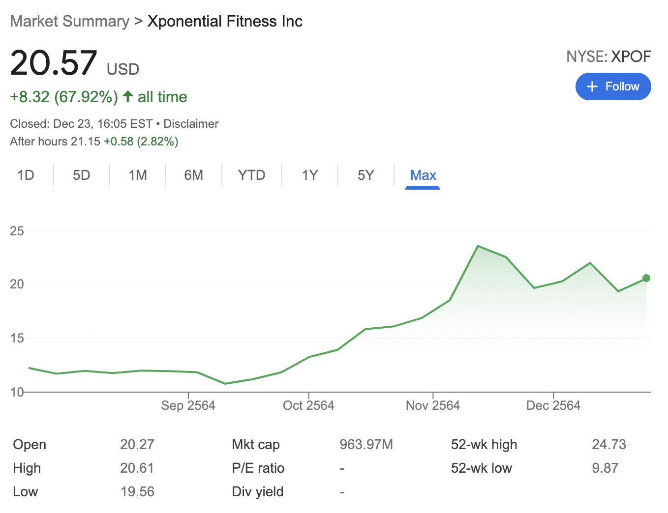Show the YTD chart range
The width and height of the screenshot is (668, 513).
(251, 175)
